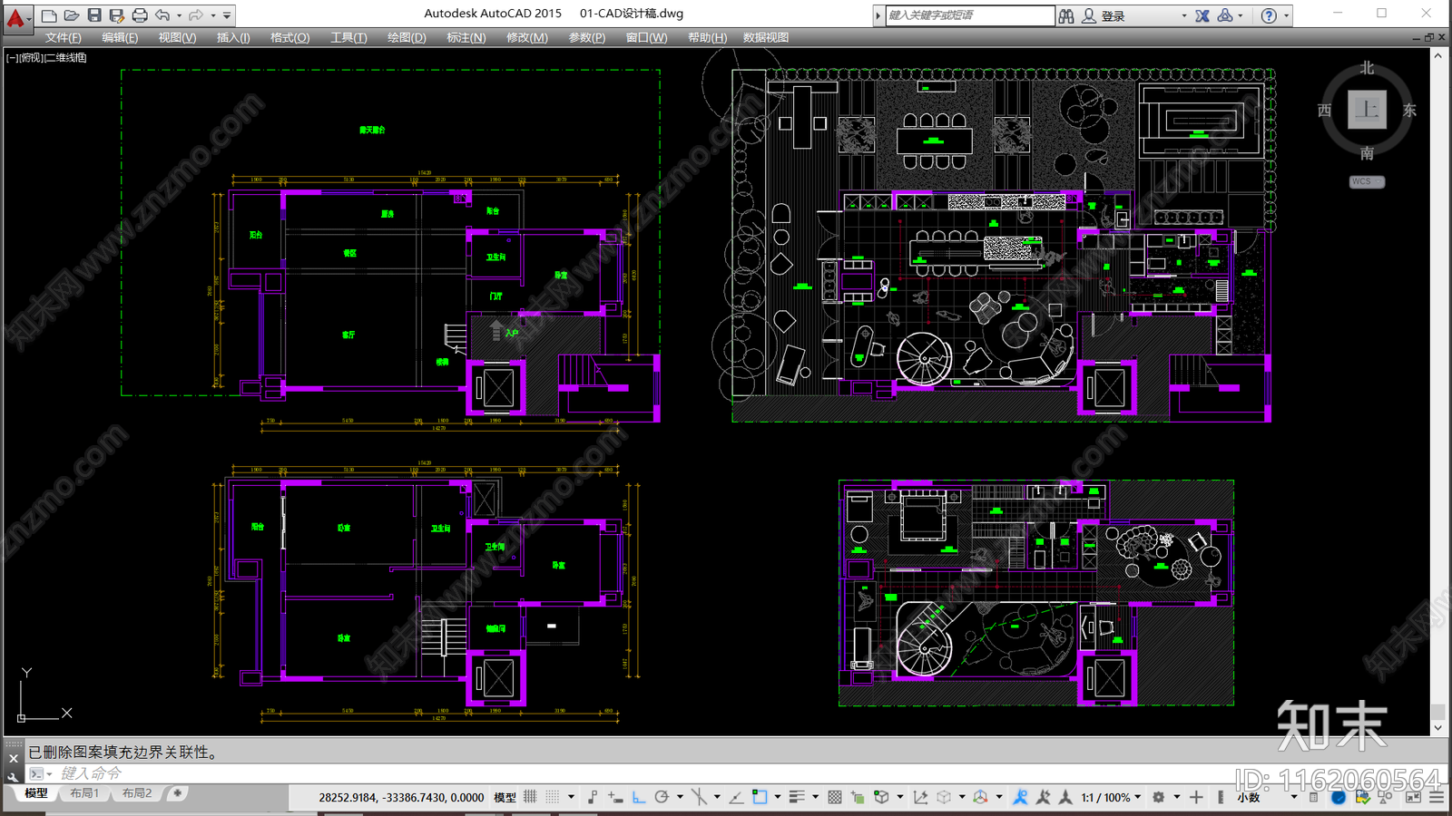Open the 数据视图 menu
1452x816 pixels.
pyautogui.click(x=765, y=37)
